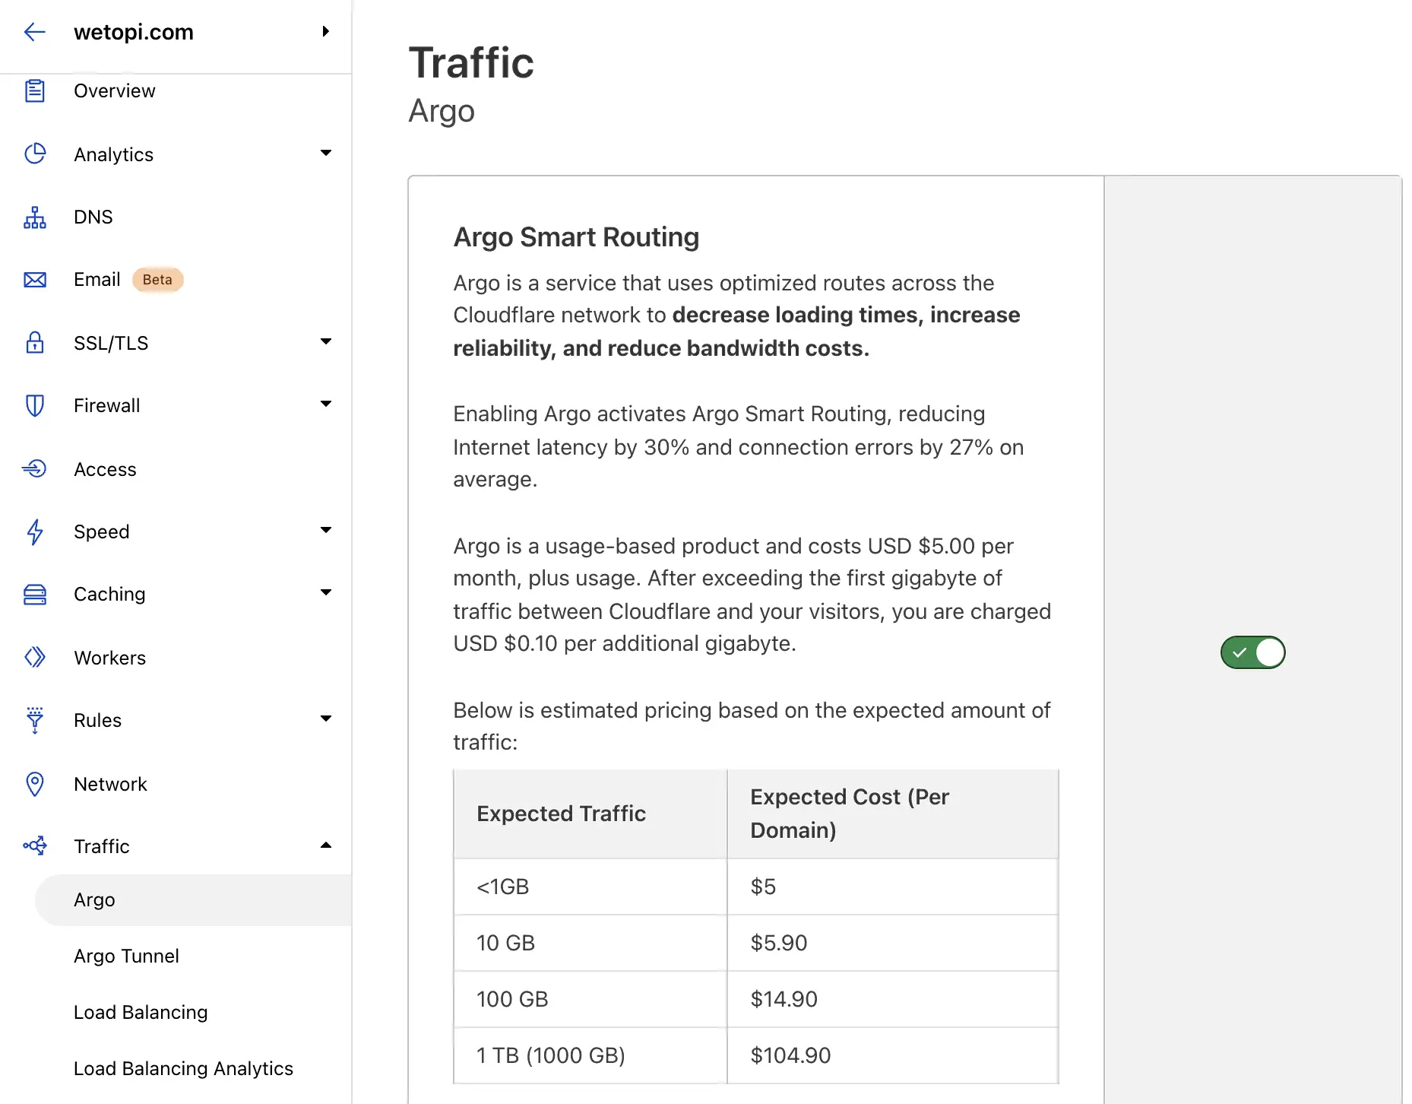Expand the Caching submenu arrow
The width and height of the screenshot is (1412, 1104).
326,592
